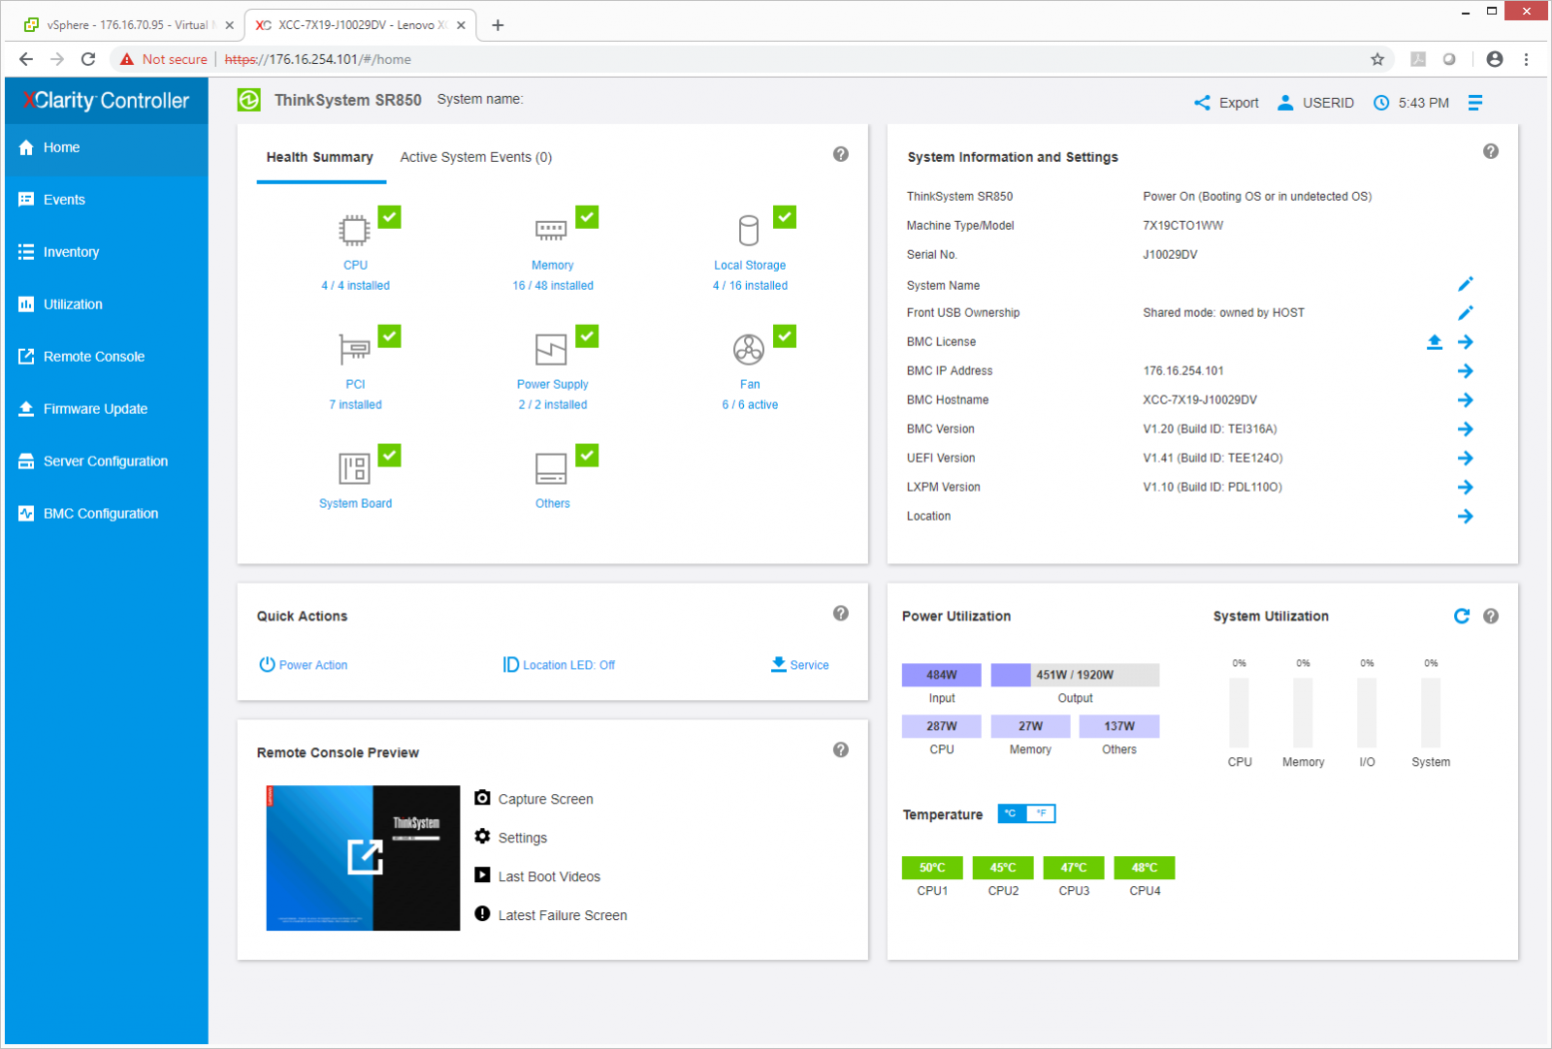Open the USERID account dropdown
Screen dimensions: 1552x1049
(x=1315, y=103)
